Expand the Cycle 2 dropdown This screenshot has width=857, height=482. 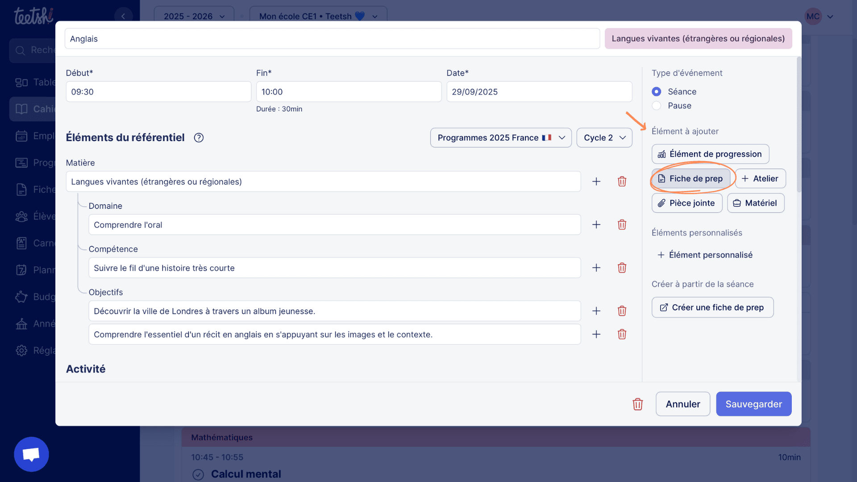tap(604, 138)
